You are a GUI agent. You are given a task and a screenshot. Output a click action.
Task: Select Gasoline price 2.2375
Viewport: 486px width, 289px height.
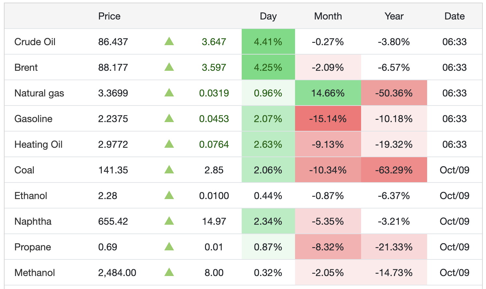(113, 119)
